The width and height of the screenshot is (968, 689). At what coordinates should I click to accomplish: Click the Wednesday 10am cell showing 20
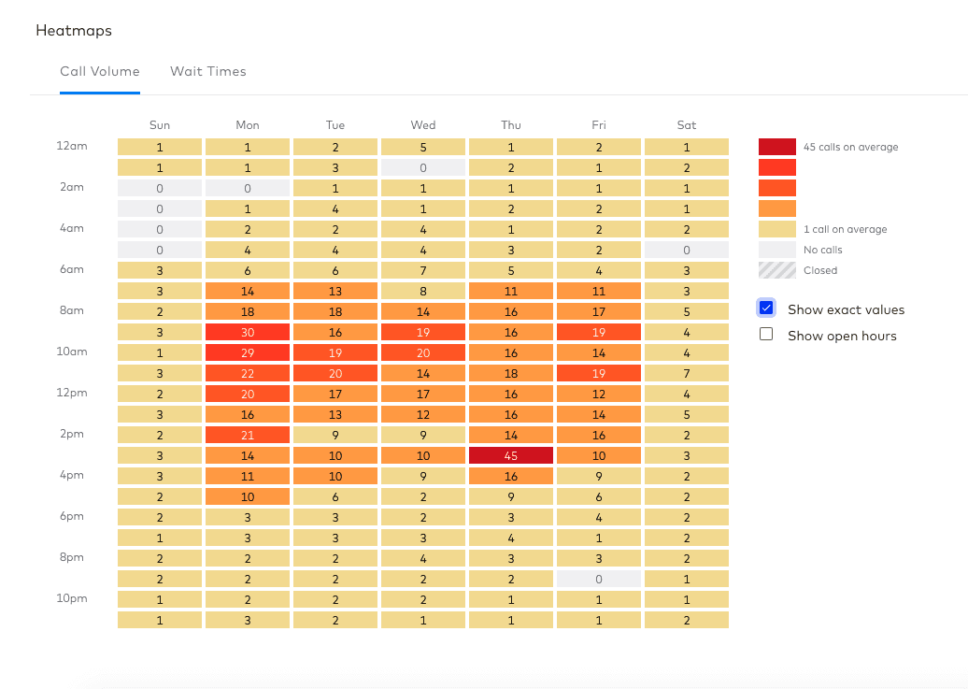(423, 352)
